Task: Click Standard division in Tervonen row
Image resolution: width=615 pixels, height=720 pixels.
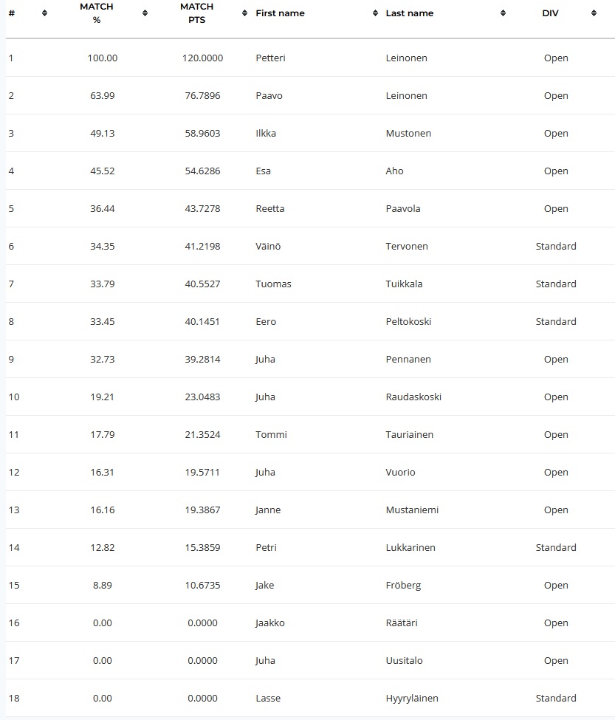Action: click(x=556, y=246)
